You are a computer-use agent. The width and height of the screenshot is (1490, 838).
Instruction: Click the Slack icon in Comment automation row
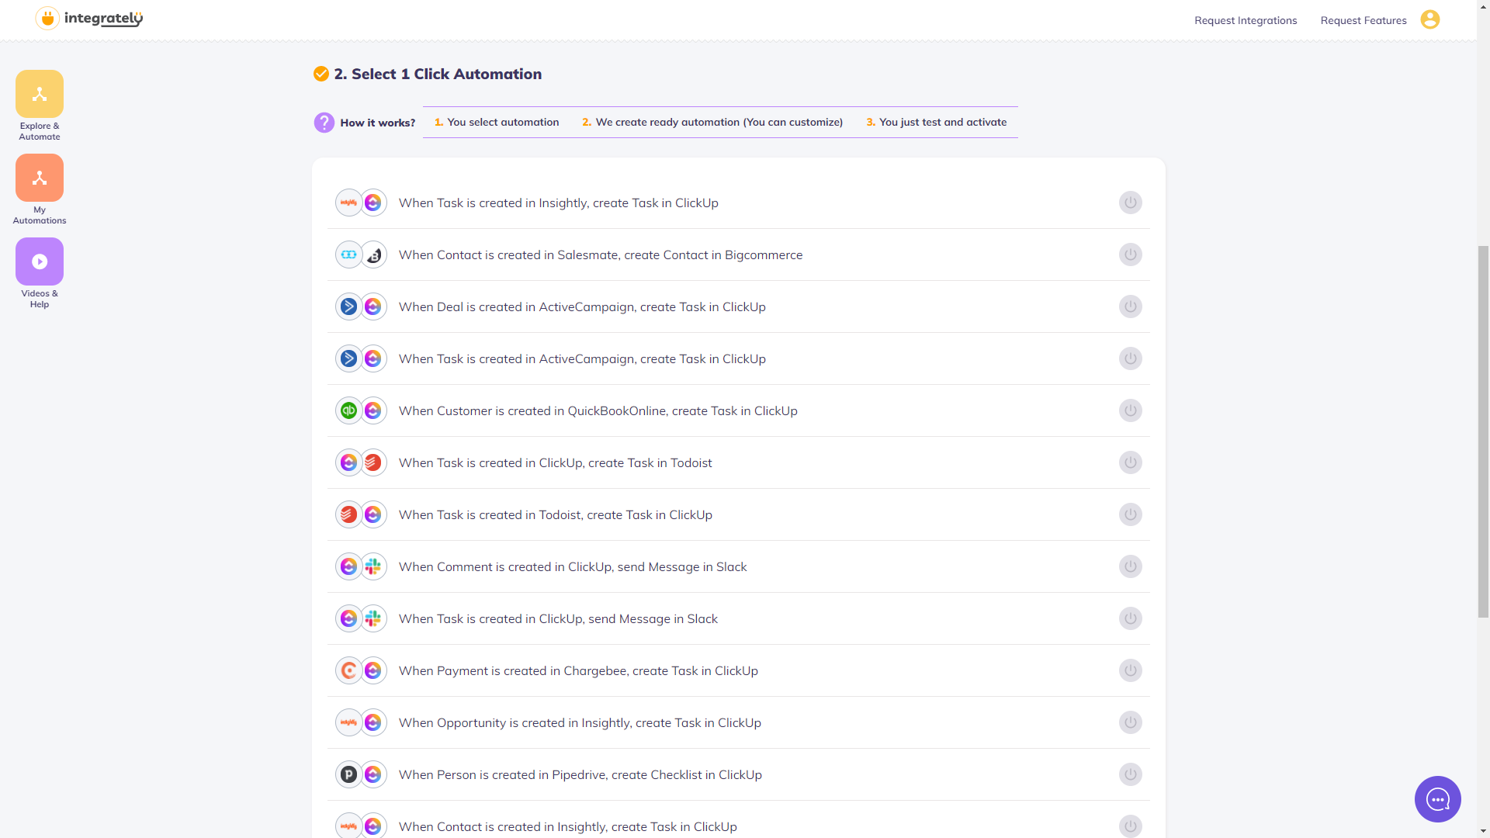point(373,566)
